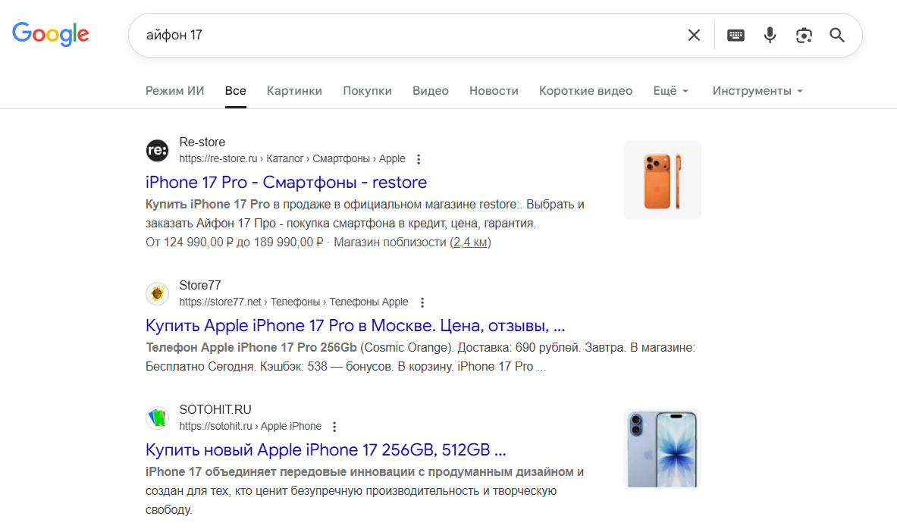Image resolution: width=897 pixels, height=529 pixels.
Task: Click the Re-store site favicon
Action: click(157, 150)
